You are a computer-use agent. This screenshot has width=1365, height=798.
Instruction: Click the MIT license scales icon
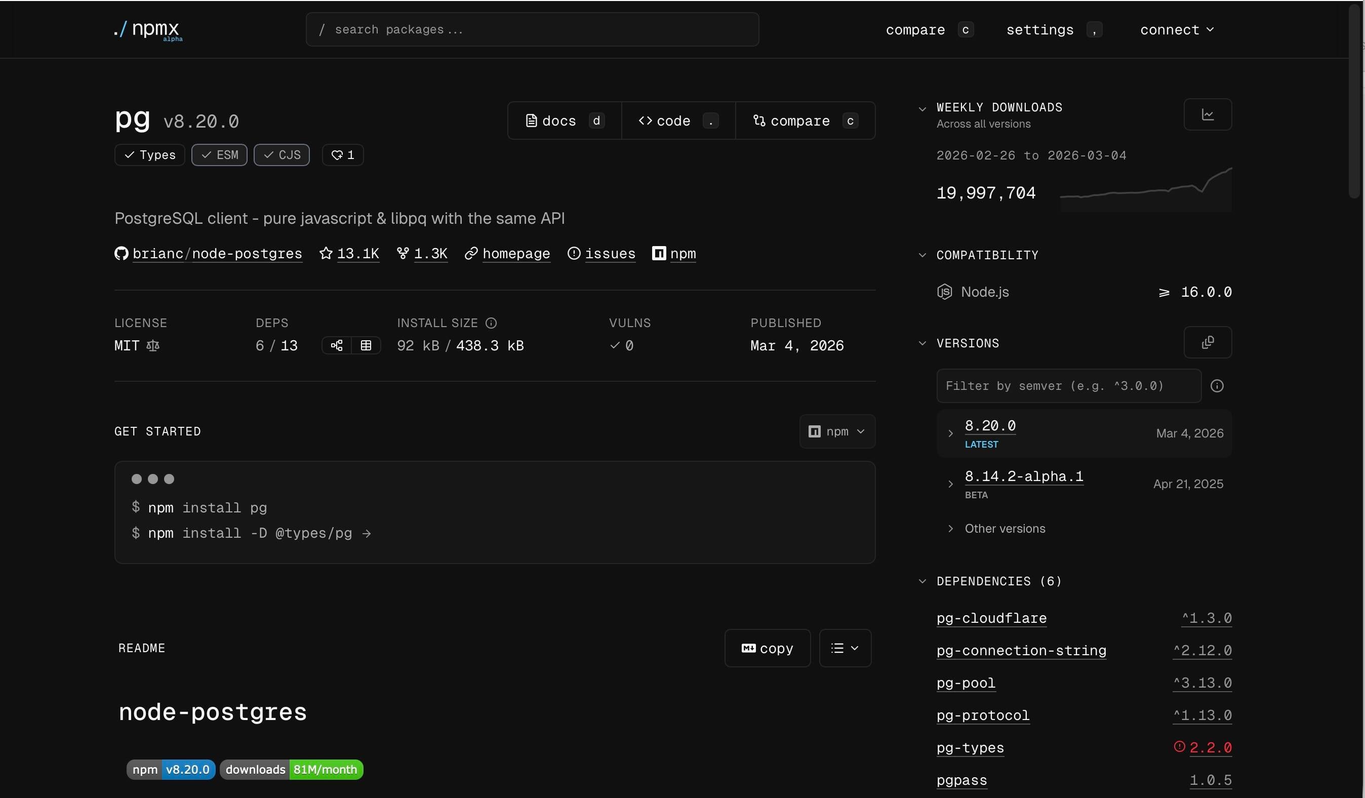click(153, 346)
